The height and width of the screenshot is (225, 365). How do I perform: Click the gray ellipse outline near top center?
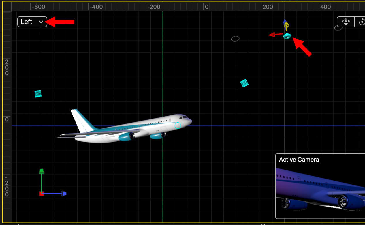pos(235,39)
